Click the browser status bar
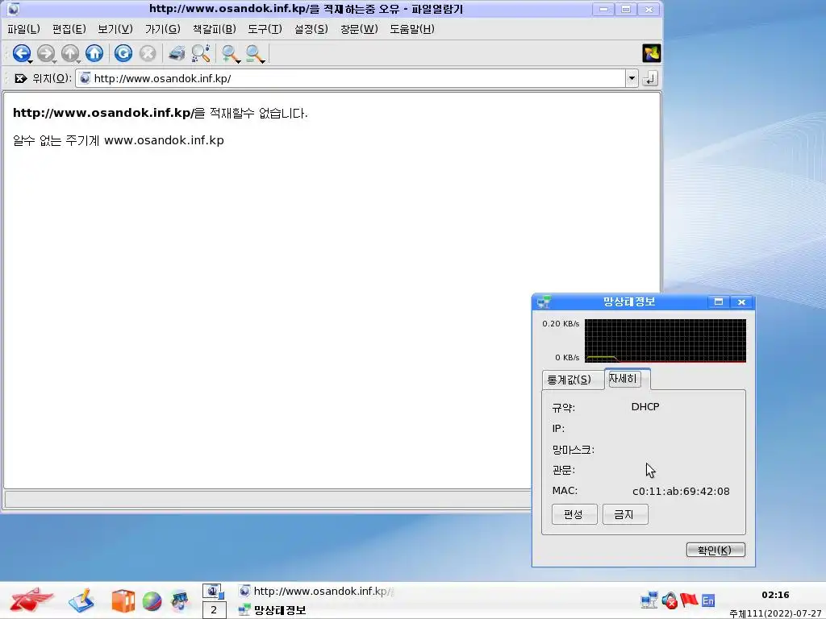 pos(268,498)
